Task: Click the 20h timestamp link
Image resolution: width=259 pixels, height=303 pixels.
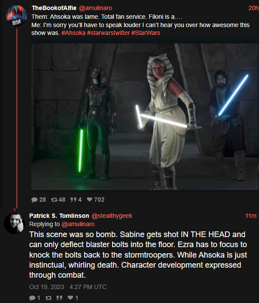Action: pyautogui.click(x=253, y=8)
